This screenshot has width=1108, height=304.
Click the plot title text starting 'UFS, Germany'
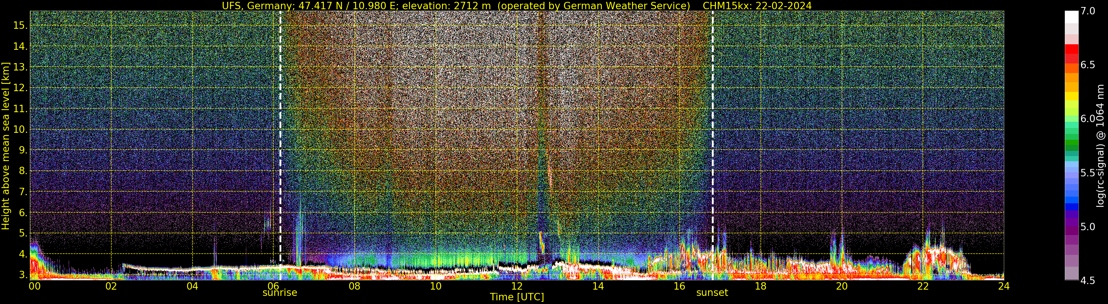click(x=456, y=6)
